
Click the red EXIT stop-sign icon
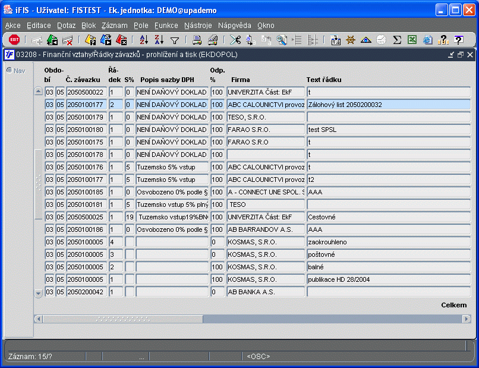(x=14, y=40)
